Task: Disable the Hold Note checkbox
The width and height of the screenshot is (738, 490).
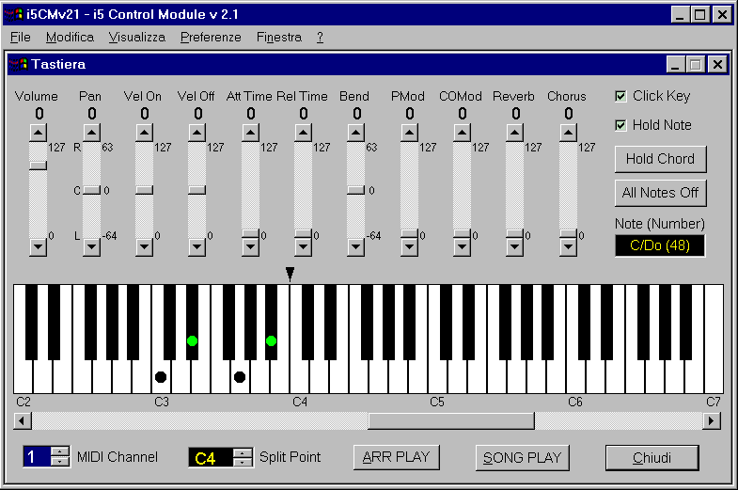Action: point(620,125)
